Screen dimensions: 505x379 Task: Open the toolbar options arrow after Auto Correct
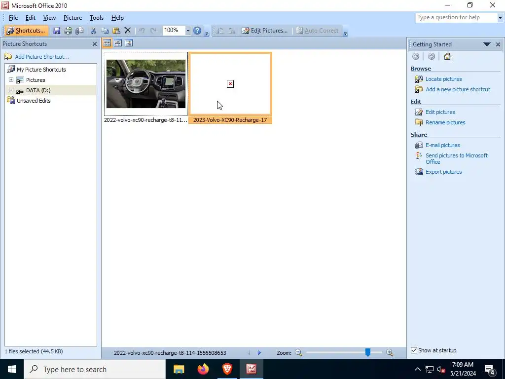tap(345, 33)
